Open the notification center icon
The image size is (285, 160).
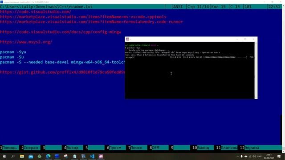coord(279,156)
